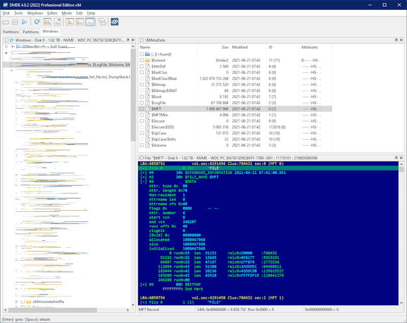Click the editor panel scroll-down arrow
The image size is (407, 323).
(x=401, y=303)
